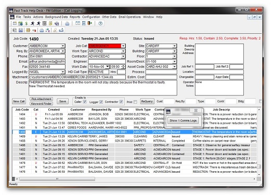Viewport: 271px width, 195px height.
Task: Select job row 1494 in list
Action: point(134,114)
